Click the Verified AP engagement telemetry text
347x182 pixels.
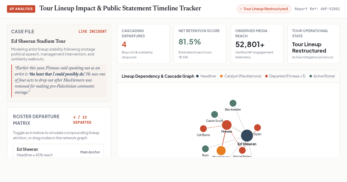(254, 55)
